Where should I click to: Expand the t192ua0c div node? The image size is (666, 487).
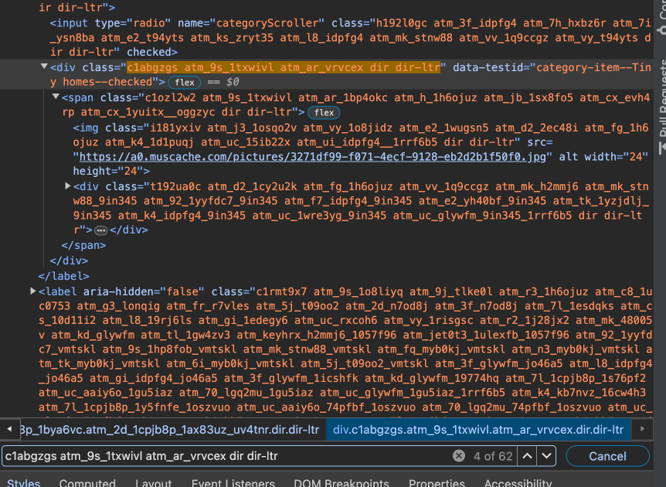67,186
